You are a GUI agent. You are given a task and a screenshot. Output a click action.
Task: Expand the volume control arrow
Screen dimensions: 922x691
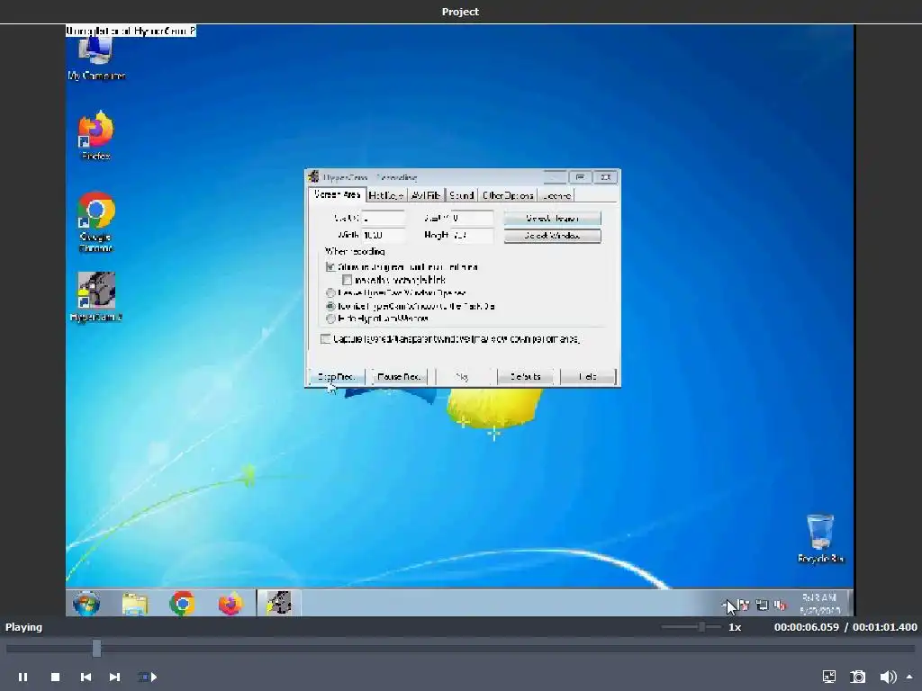pos(909,677)
